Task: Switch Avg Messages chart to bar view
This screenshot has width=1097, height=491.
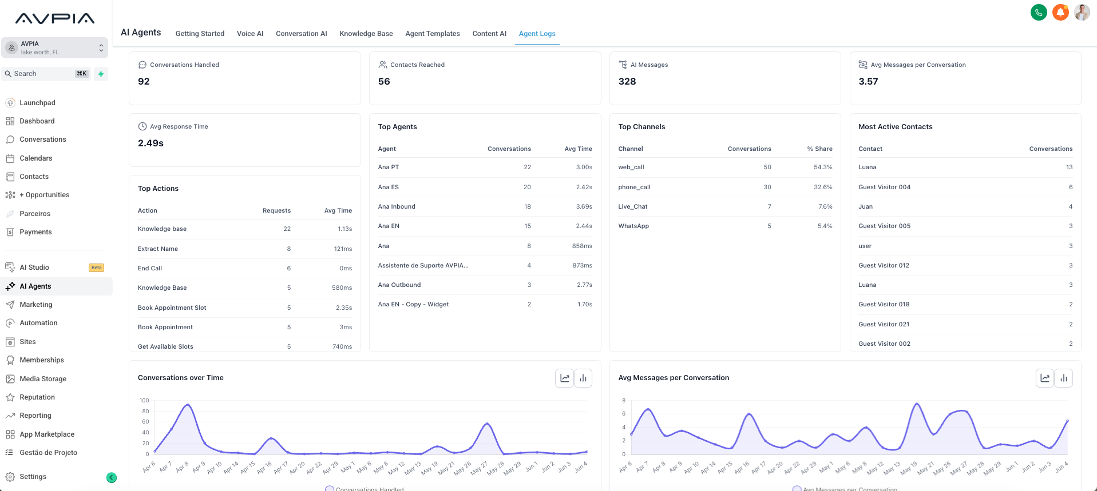Action: [1064, 378]
